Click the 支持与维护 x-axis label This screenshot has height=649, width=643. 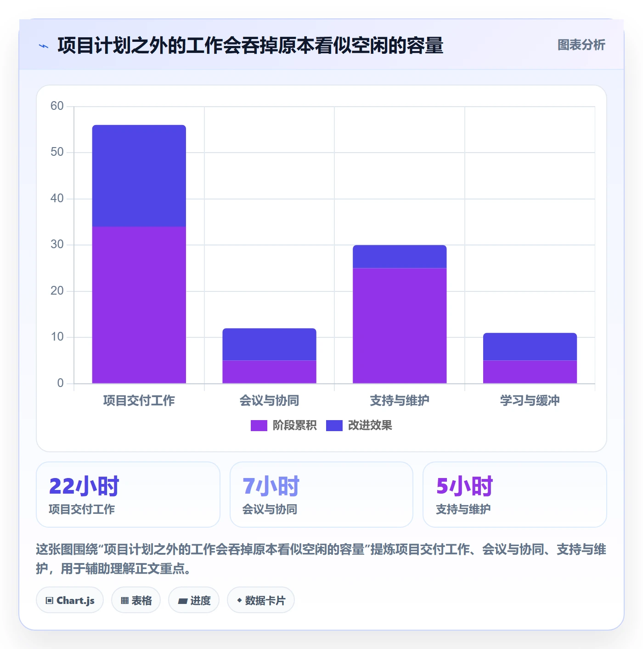click(x=400, y=401)
